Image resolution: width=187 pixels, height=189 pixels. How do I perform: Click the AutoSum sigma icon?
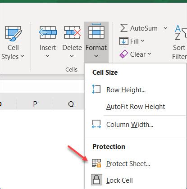tap(124, 28)
